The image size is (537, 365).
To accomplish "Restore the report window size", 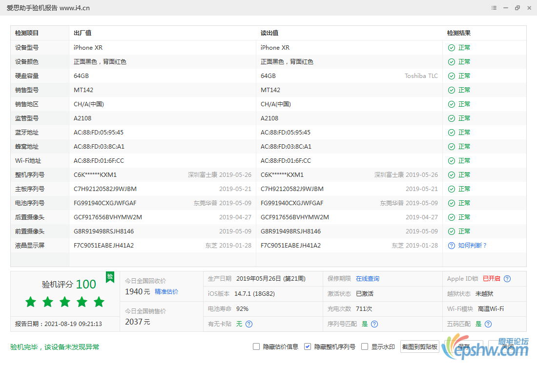I will [517, 8].
